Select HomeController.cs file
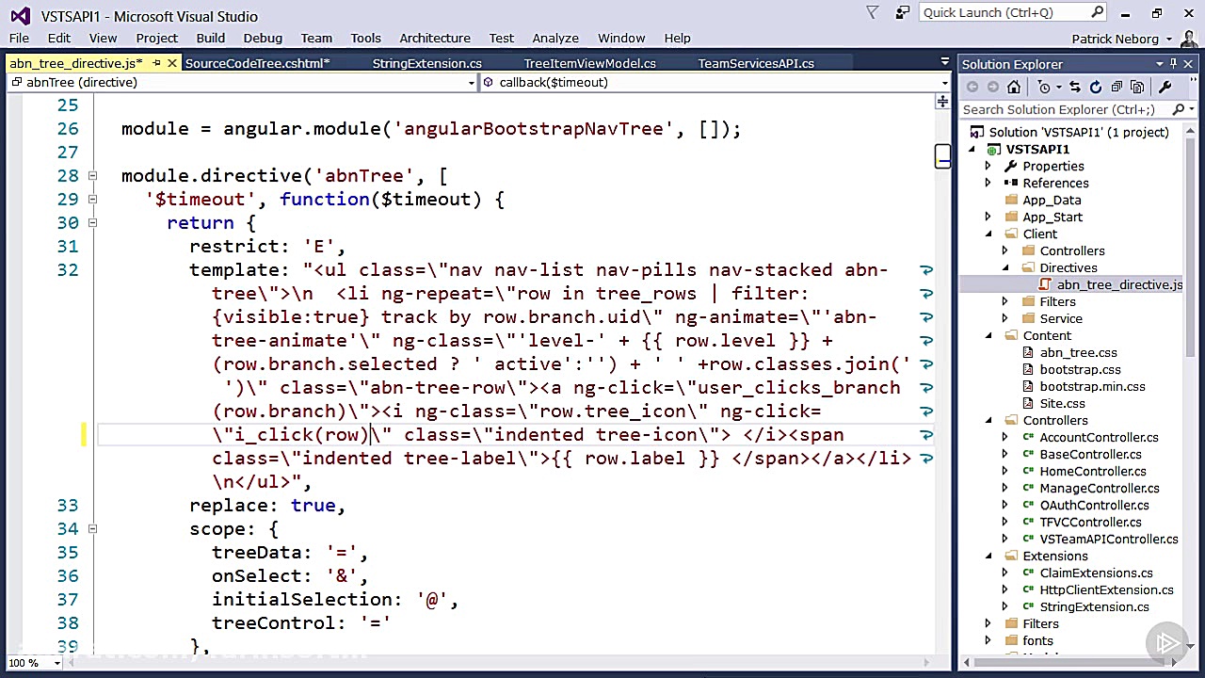 click(1092, 471)
